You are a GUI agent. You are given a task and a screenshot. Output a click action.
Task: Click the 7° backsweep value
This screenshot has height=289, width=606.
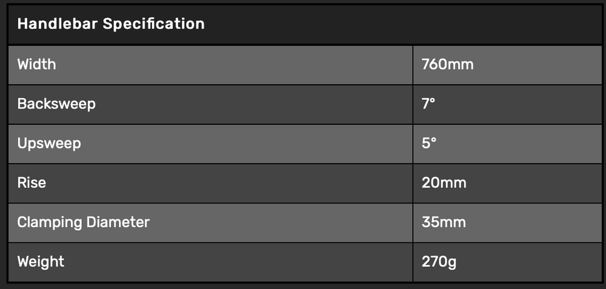[x=428, y=104]
